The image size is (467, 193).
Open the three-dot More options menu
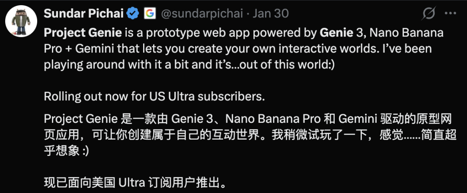pos(450,13)
